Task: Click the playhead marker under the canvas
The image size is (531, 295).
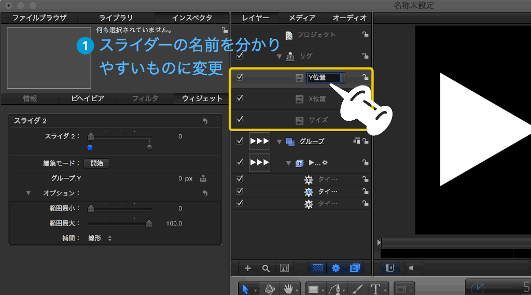Action: point(379,243)
